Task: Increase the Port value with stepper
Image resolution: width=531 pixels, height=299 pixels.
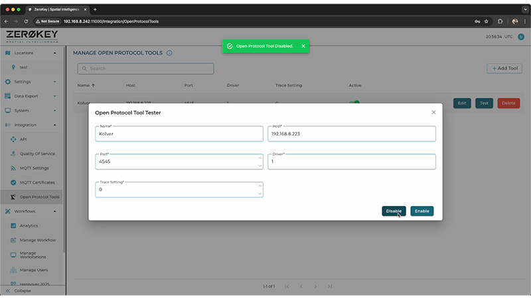Action: coord(260,158)
